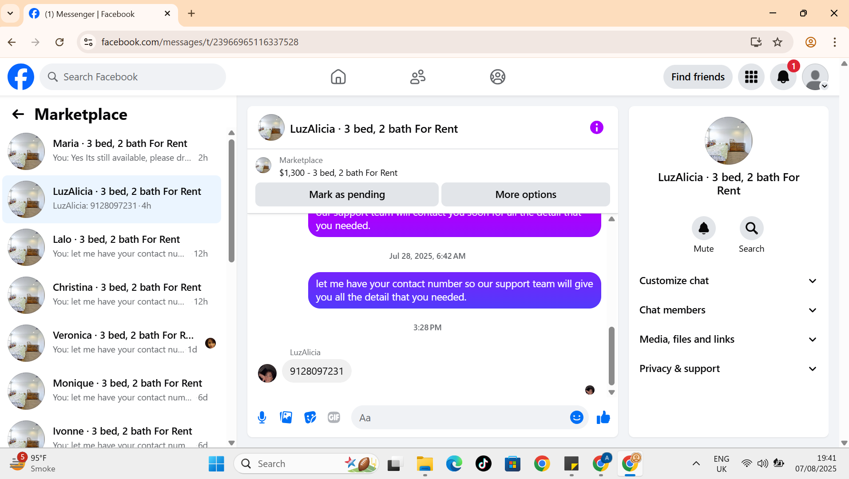Open TikTok from the taskbar
This screenshot has height=479, width=849.
483,464
